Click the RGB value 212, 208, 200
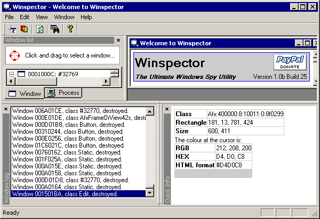Screen dimensions: 320x219 click(x=234, y=148)
